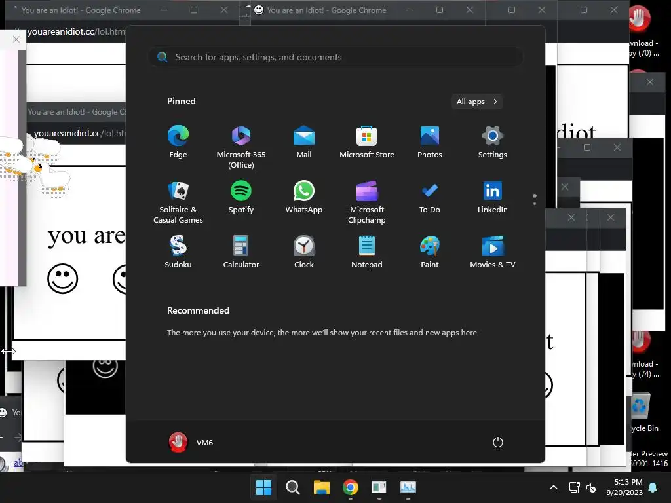Launch Microsoft Clipchamp
671x503 pixels.
click(x=367, y=202)
